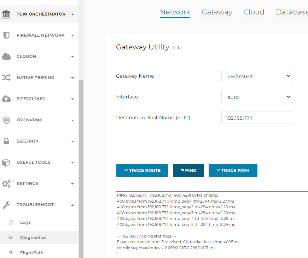The image size is (308, 258).
Task: Open the Logs submenu item
Action: [x=25, y=222]
